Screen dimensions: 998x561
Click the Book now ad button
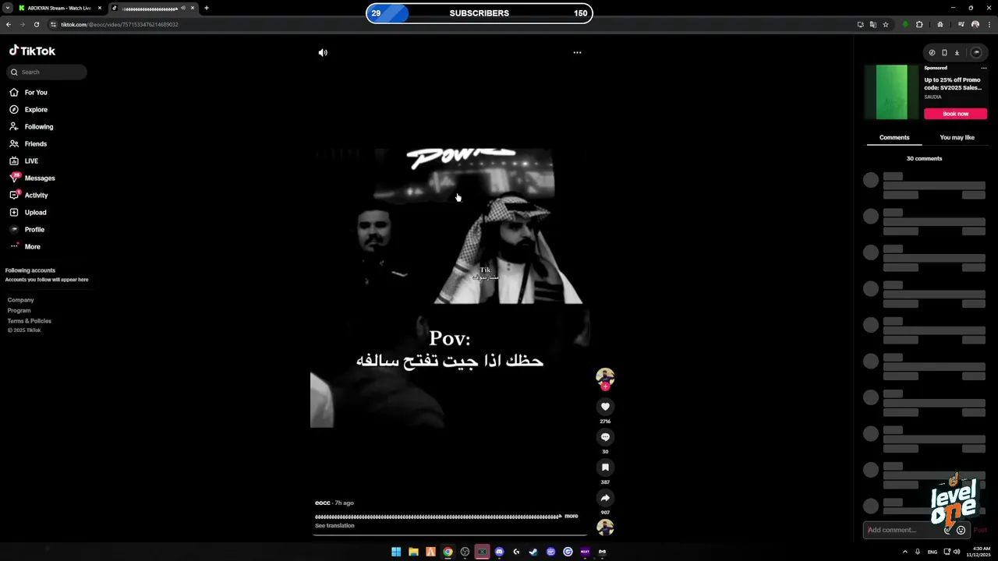[956, 114]
